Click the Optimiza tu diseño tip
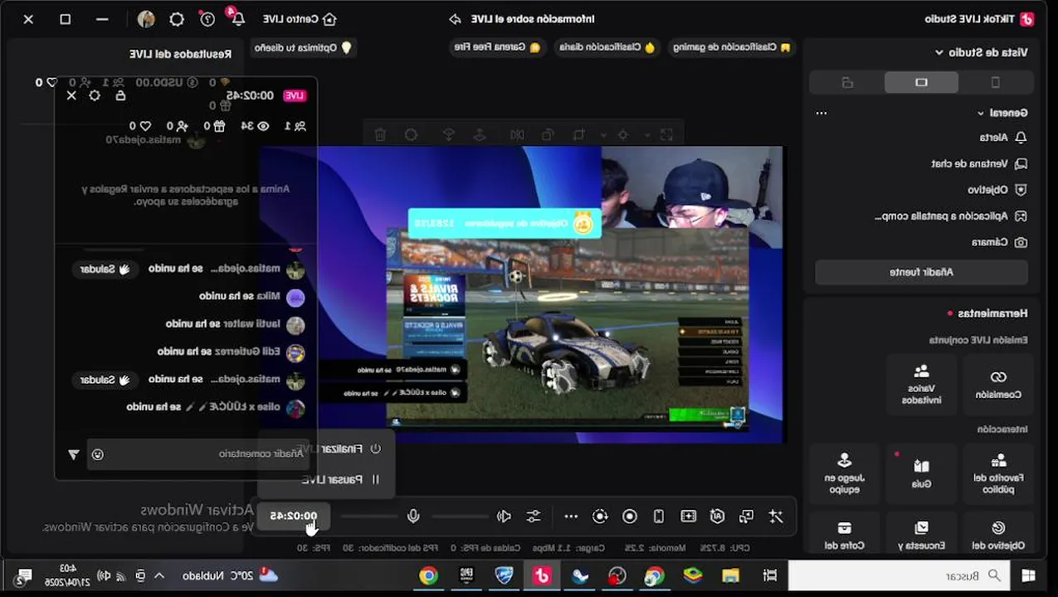The height and width of the screenshot is (597, 1058). [x=303, y=47]
